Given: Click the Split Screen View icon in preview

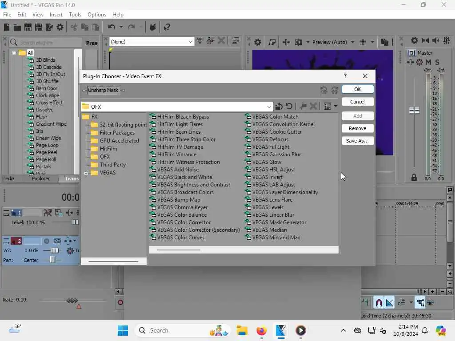Looking at the screenshot, I should tap(298, 42).
